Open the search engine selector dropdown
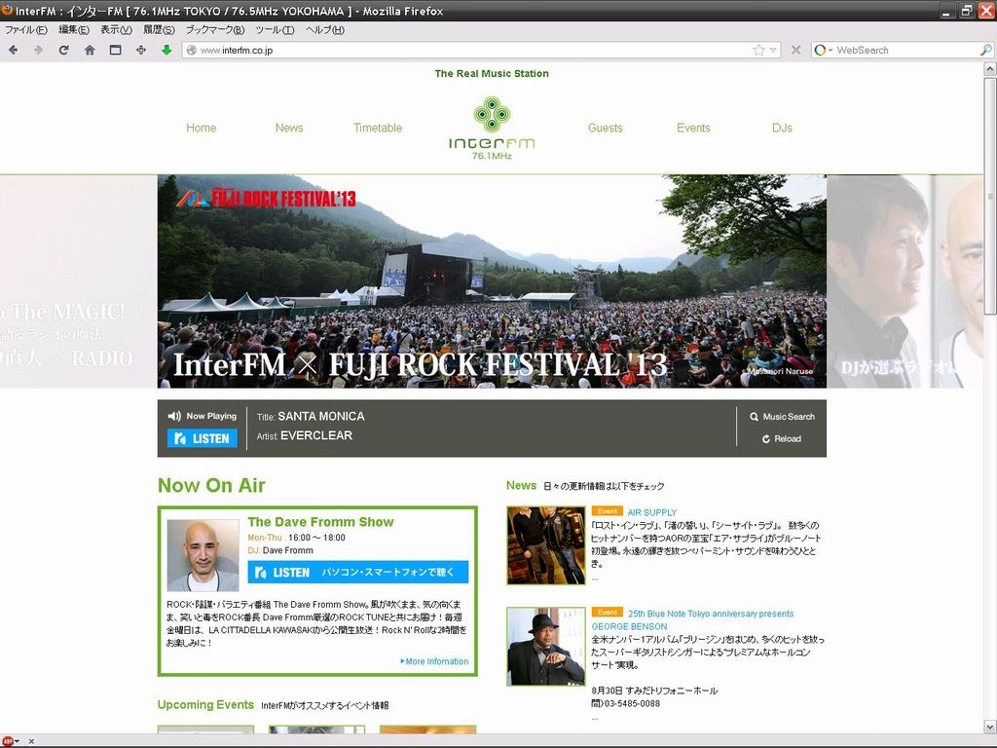This screenshot has width=997, height=748. pyautogui.click(x=824, y=50)
